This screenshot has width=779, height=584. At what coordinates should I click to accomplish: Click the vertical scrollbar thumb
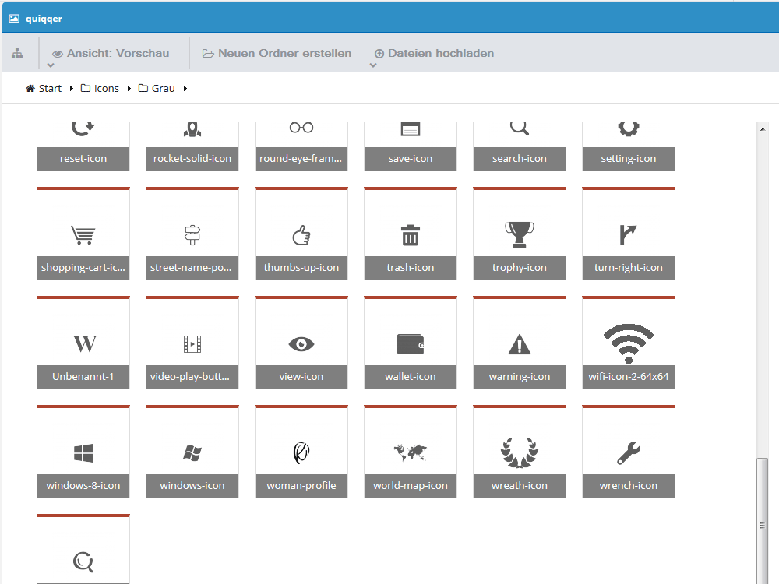(x=762, y=522)
